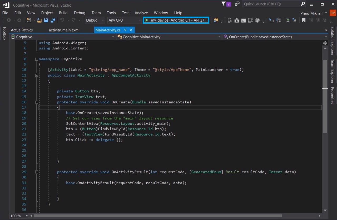337x220 pixels.
Task: Open the Cognitive.MainActivity type dropdown
Action: coord(169,37)
